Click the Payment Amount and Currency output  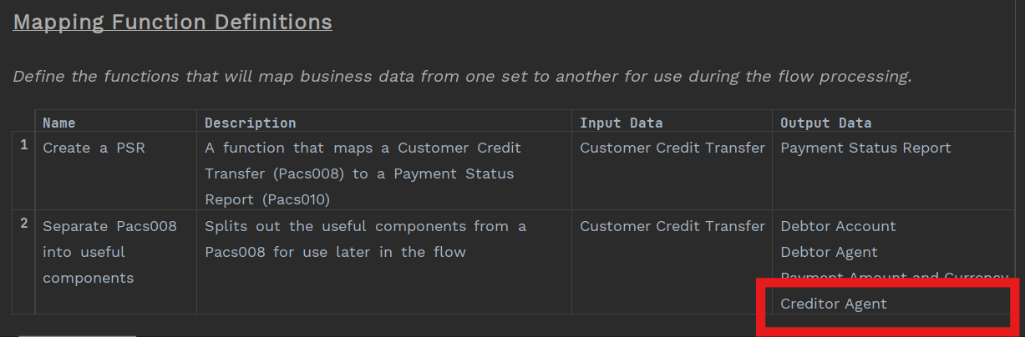coord(893,277)
